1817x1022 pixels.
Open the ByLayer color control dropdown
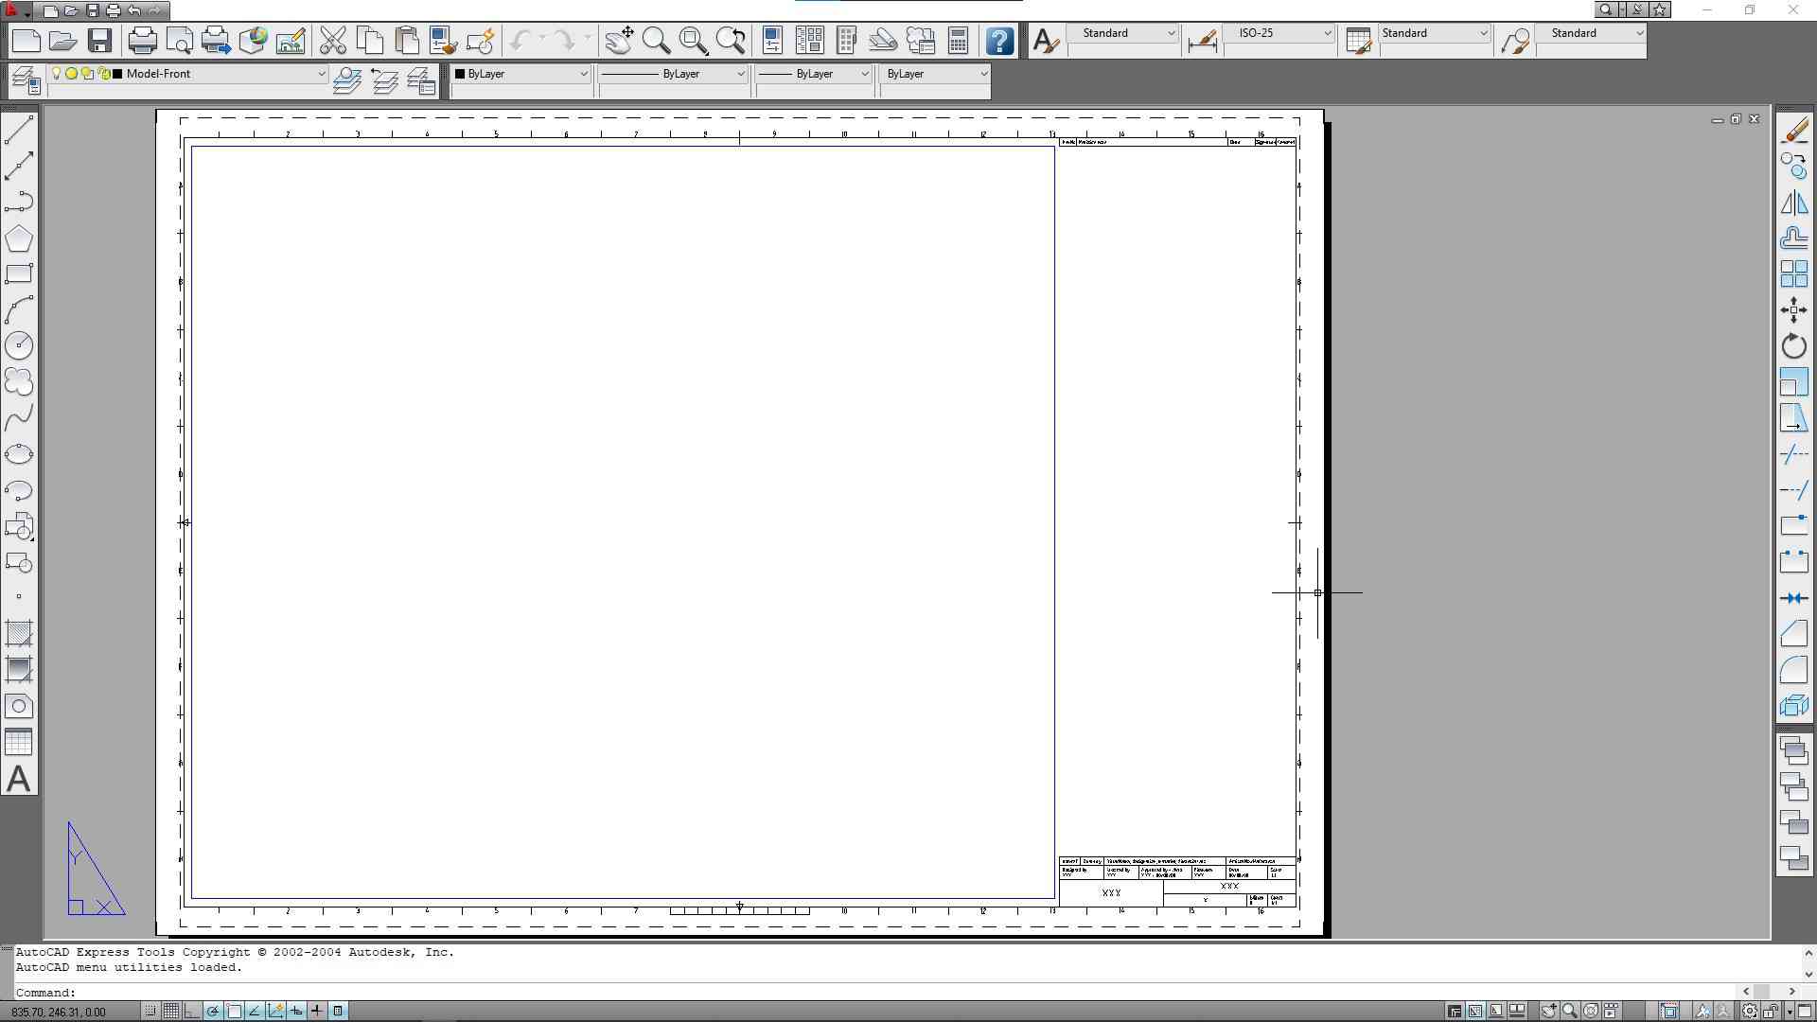[583, 74]
